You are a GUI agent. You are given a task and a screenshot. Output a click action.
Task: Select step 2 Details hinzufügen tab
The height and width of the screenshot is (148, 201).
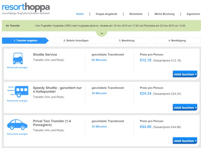(x=76, y=40)
